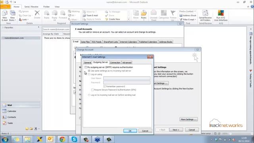Click the Meeting reply icon

click(x=74, y=12)
